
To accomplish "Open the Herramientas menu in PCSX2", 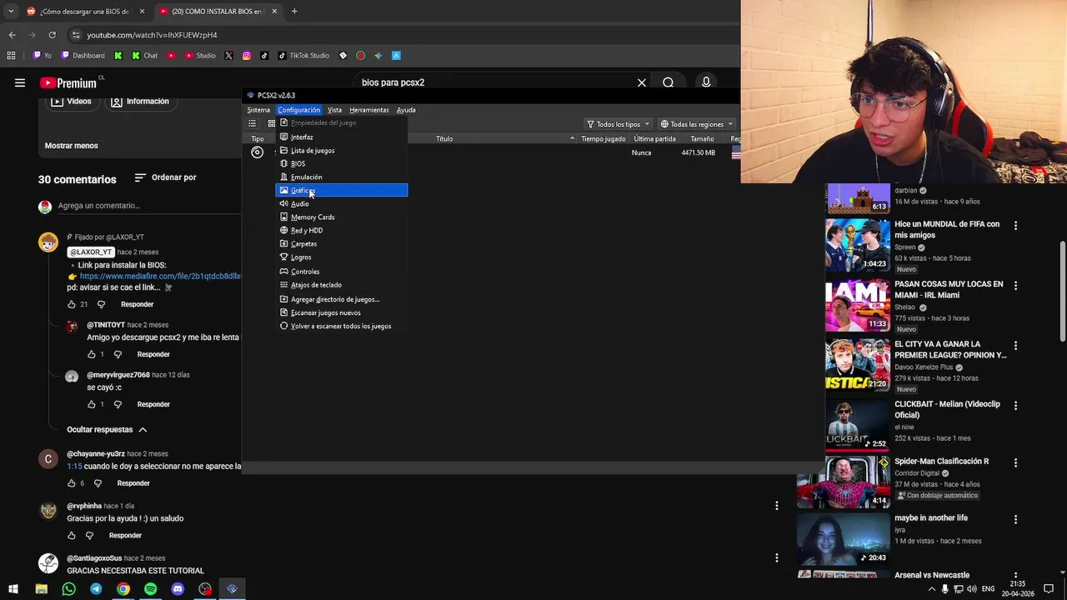I will 369,110.
